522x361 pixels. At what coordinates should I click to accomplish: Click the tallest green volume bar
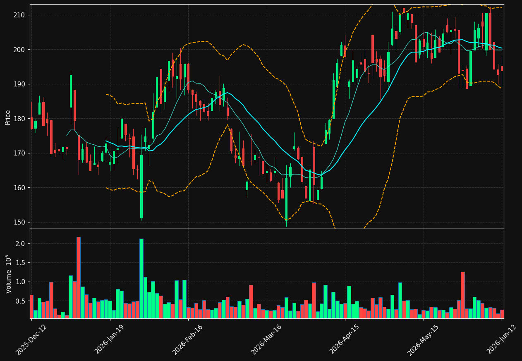pos(141,278)
